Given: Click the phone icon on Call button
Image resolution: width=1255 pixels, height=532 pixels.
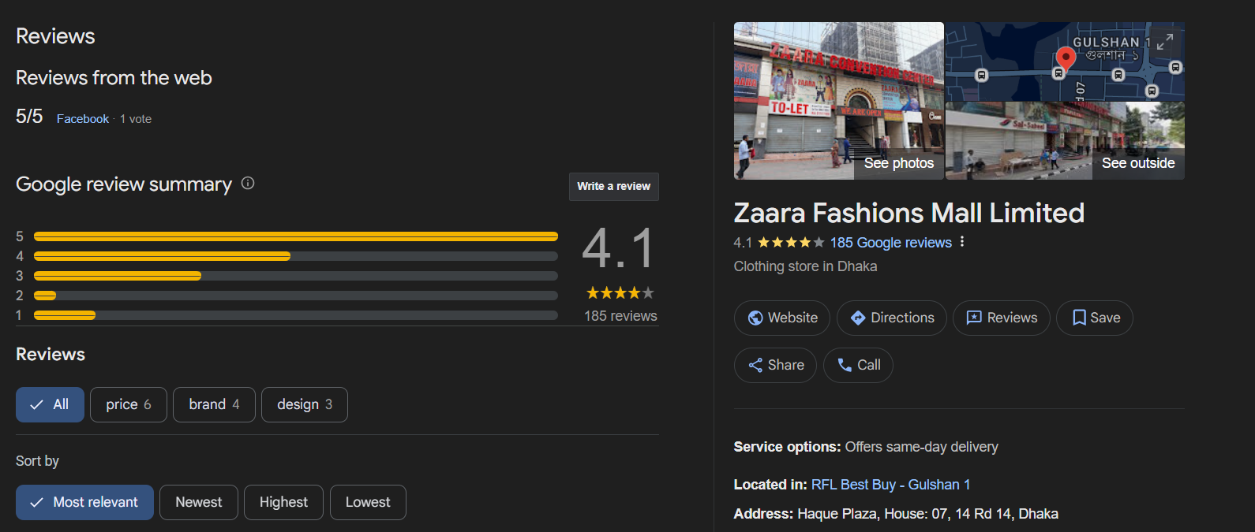Looking at the screenshot, I should coord(845,365).
